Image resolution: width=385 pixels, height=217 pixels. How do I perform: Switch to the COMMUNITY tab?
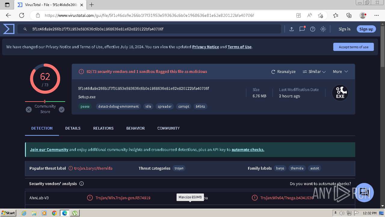click(168, 128)
